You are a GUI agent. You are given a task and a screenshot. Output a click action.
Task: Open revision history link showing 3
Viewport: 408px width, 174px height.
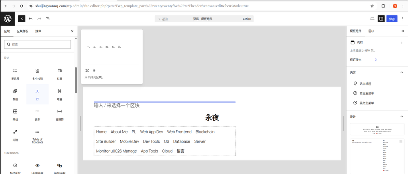click(376, 60)
